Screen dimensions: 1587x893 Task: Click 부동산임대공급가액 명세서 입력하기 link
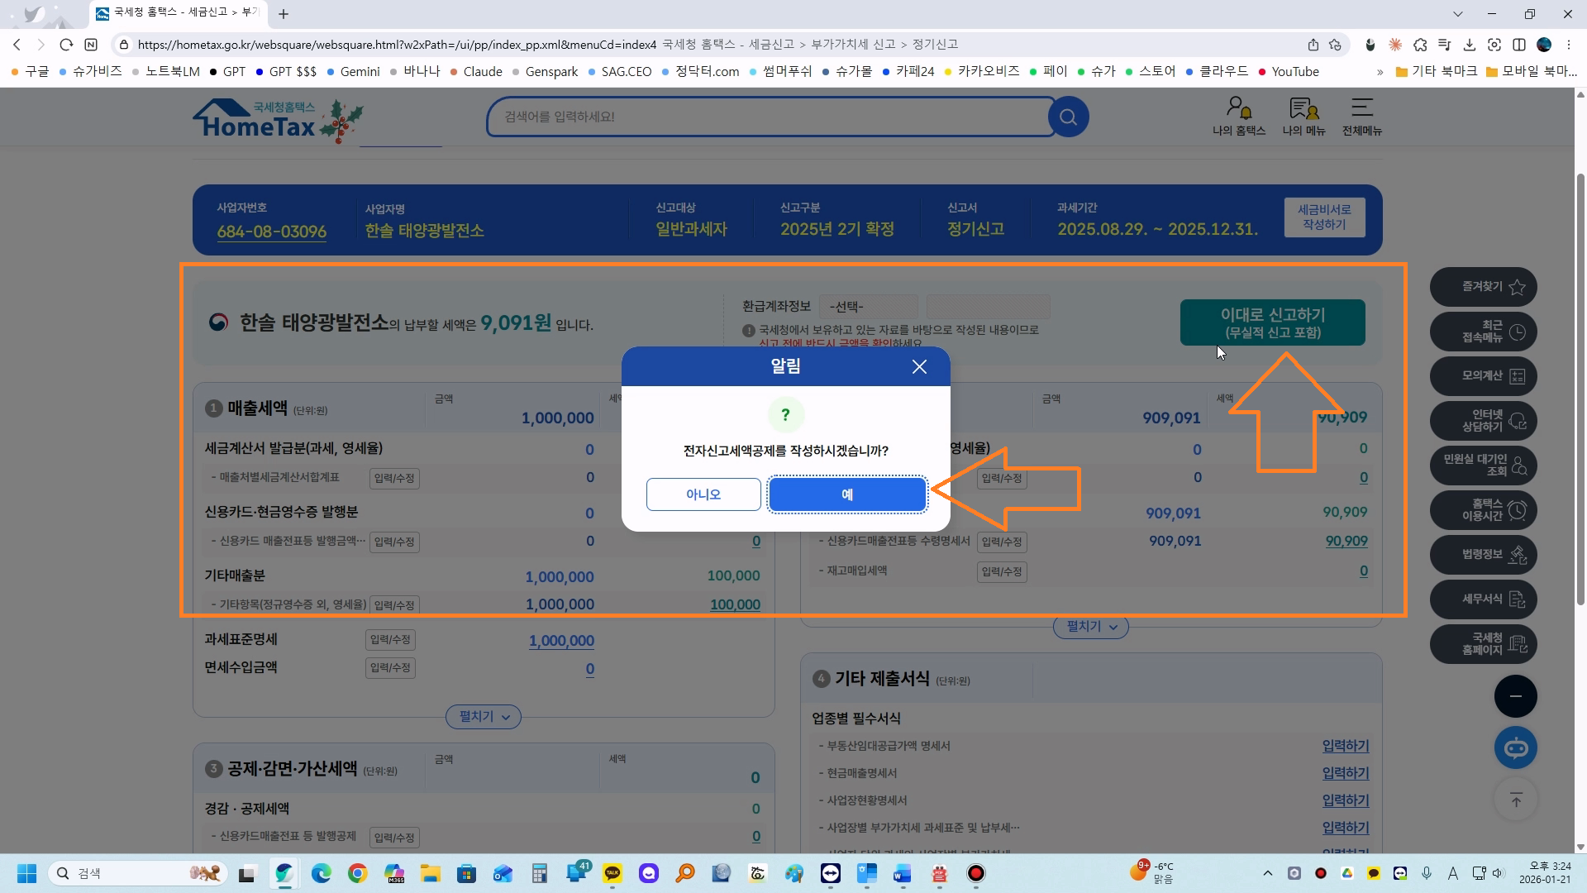pos(1345,746)
